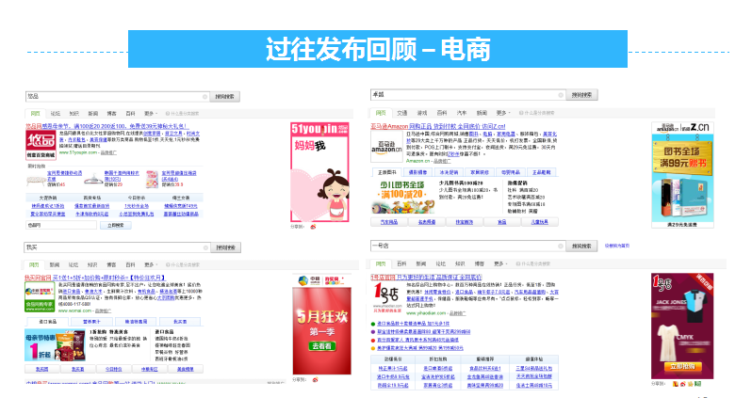This screenshot has height=398, width=752.
Task: Click the search button next to the 一号店 query
Action: pos(581,247)
